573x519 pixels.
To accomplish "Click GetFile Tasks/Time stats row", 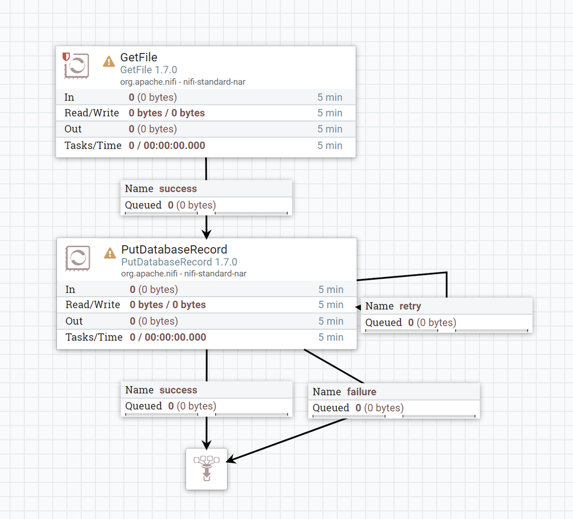I will (206, 146).
